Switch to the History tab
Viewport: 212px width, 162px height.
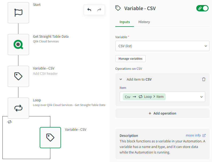pyautogui.click(x=144, y=22)
